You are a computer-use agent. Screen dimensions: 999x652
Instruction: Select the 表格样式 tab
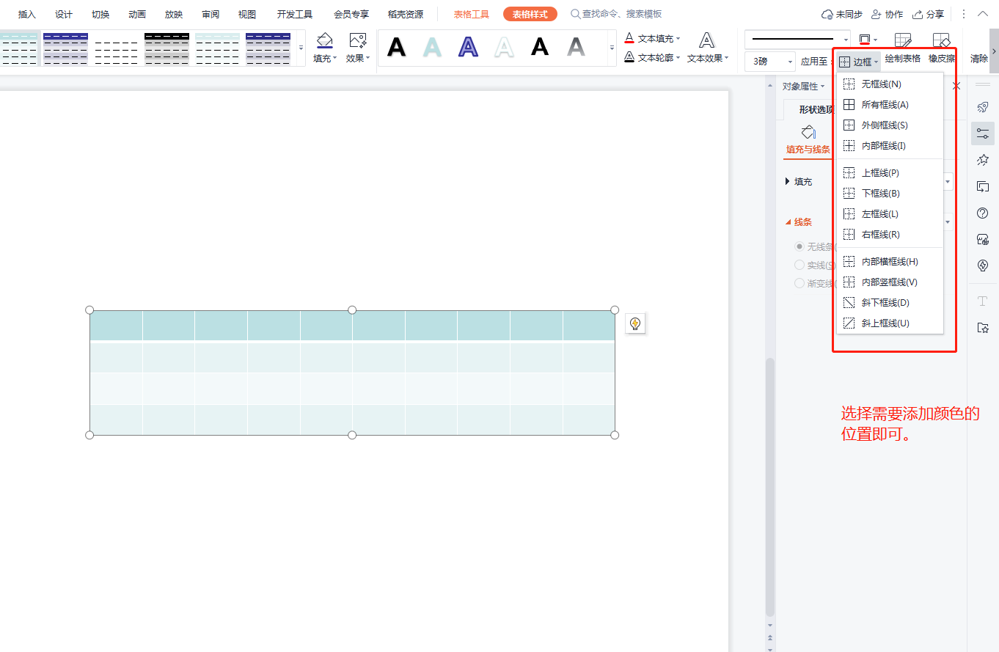[530, 14]
